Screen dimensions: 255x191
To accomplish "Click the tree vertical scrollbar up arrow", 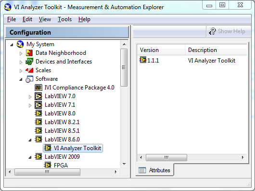I will (x=124, y=44).
